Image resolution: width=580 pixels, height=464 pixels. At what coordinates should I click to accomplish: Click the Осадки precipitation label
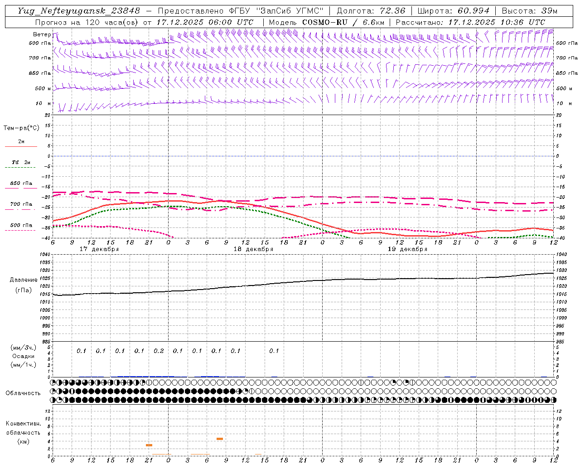24,356
